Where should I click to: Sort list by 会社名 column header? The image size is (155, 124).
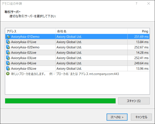pos(91,31)
